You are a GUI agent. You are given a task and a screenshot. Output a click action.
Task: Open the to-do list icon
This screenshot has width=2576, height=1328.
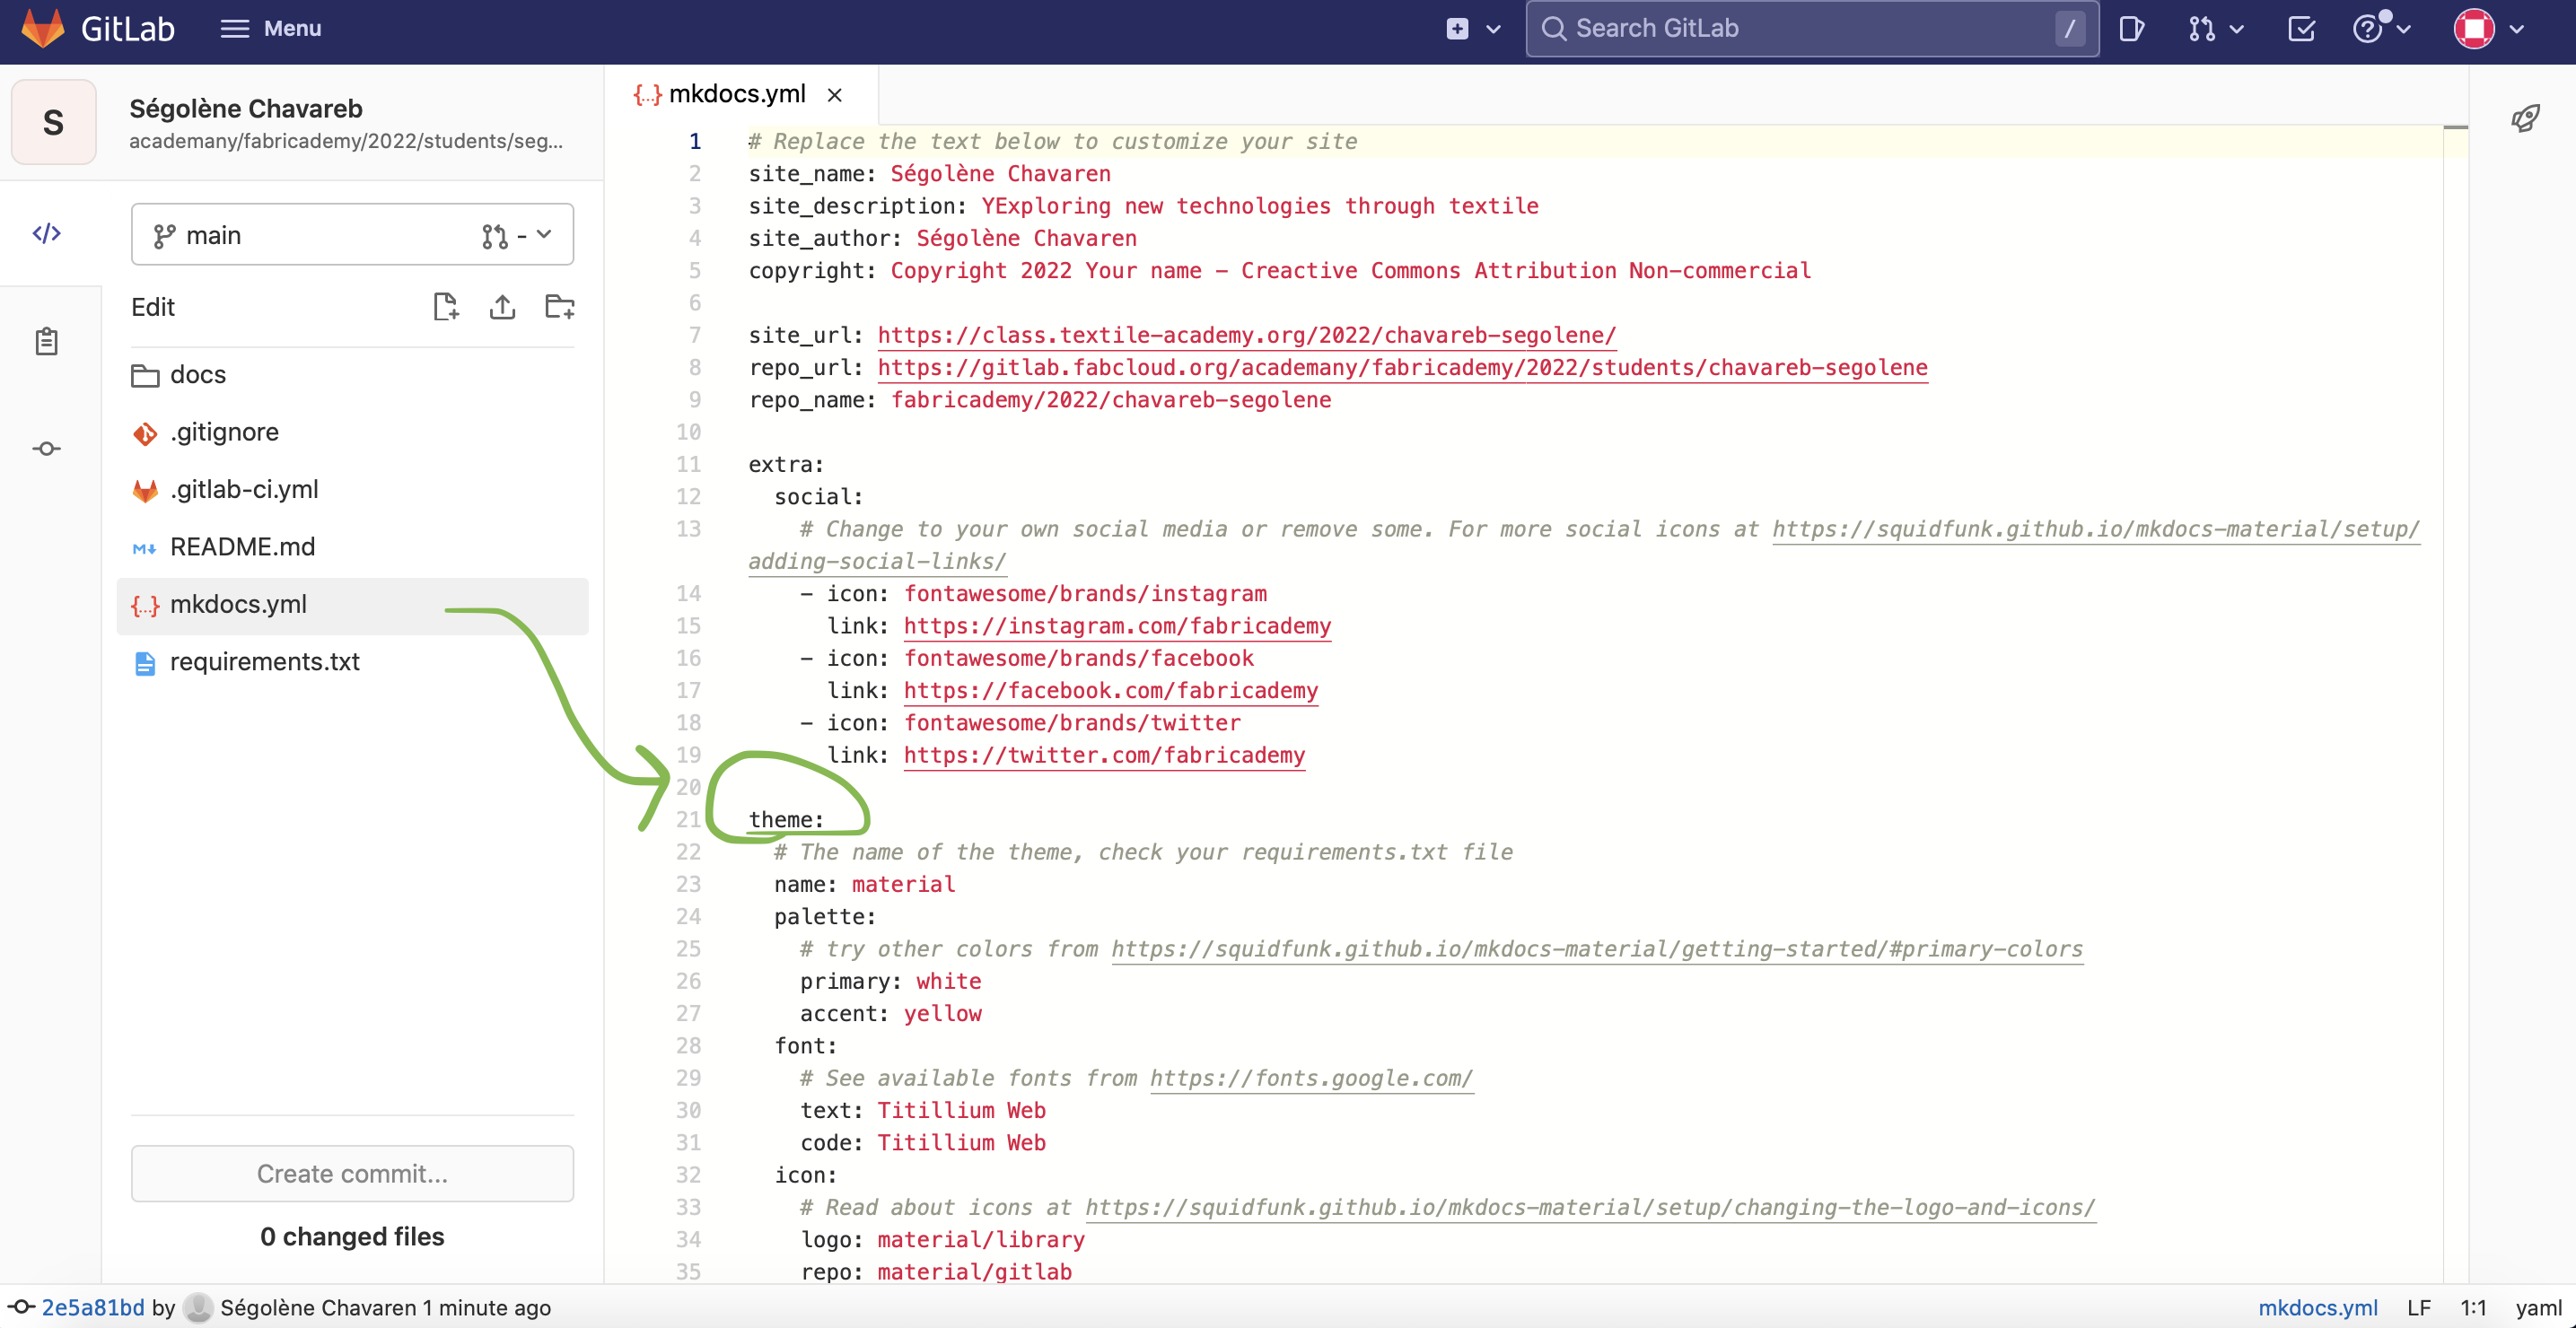coord(2301,29)
